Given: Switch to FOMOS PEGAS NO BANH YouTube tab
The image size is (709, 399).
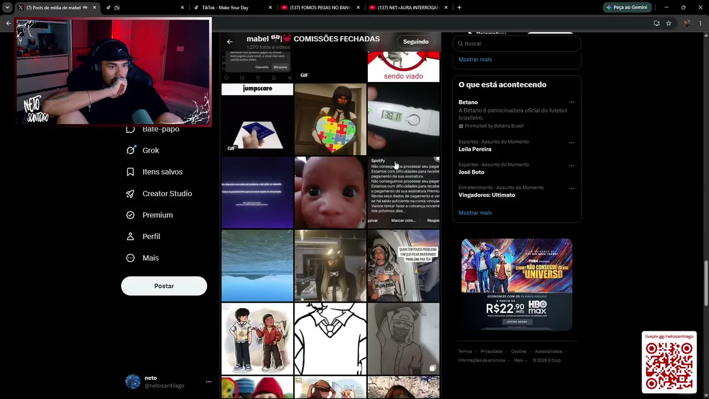Looking at the screenshot, I should [x=321, y=8].
